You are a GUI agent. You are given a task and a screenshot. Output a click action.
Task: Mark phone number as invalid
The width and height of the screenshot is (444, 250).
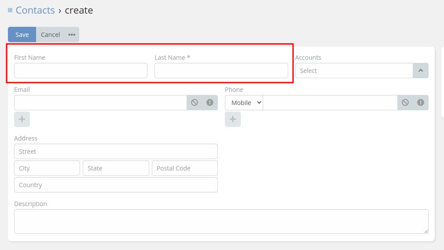tap(421, 102)
